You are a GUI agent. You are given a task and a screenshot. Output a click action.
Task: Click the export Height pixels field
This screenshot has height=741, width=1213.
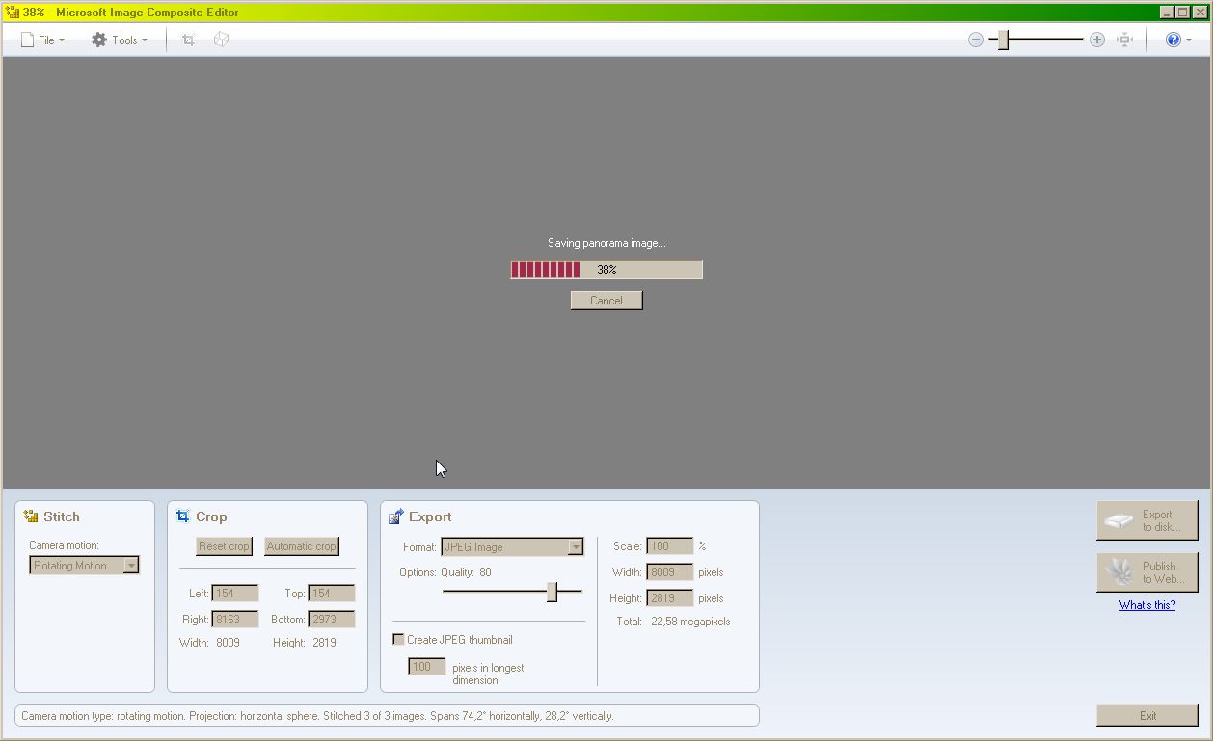coord(669,598)
